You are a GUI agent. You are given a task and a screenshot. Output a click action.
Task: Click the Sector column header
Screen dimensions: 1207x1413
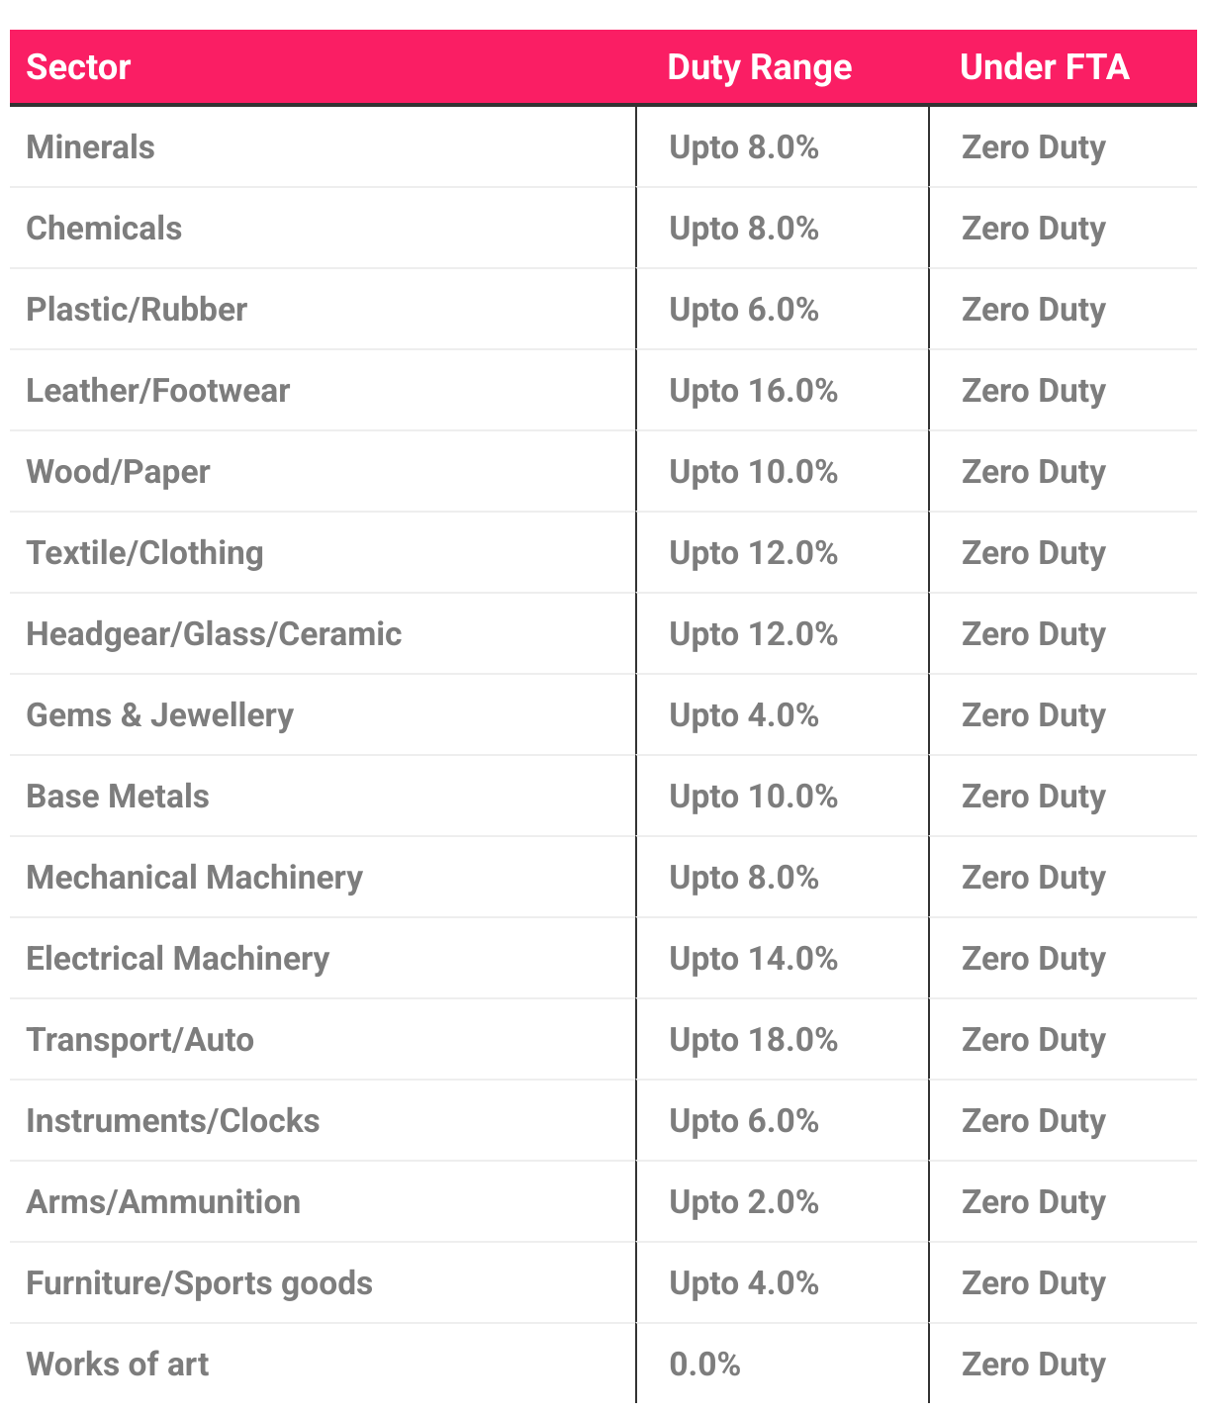click(78, 67)
